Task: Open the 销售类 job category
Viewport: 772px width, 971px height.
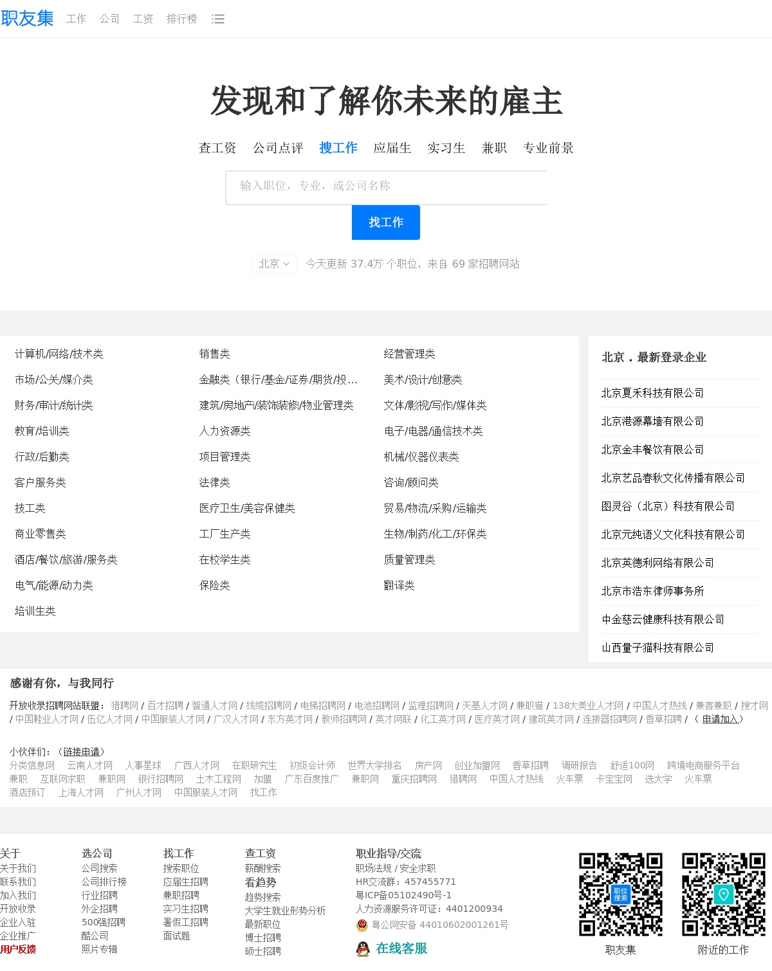Action: pos(215,354)
